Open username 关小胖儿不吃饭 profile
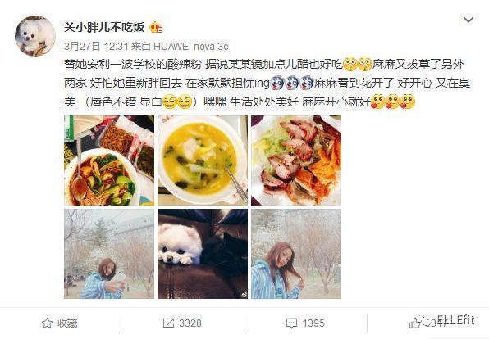Viewport: 489px width, 339px height. [104, 27]
